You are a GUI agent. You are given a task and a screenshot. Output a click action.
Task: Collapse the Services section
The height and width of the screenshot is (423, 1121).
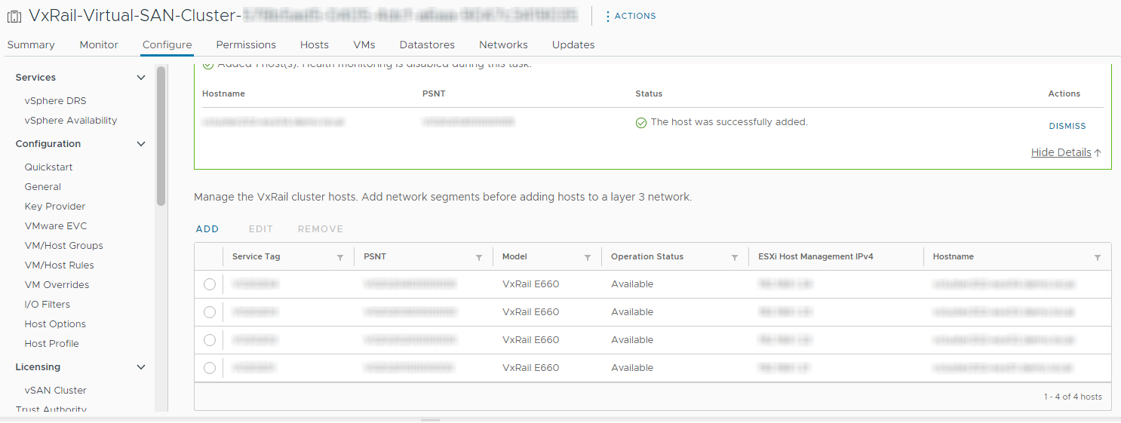(x=141, y=78)
